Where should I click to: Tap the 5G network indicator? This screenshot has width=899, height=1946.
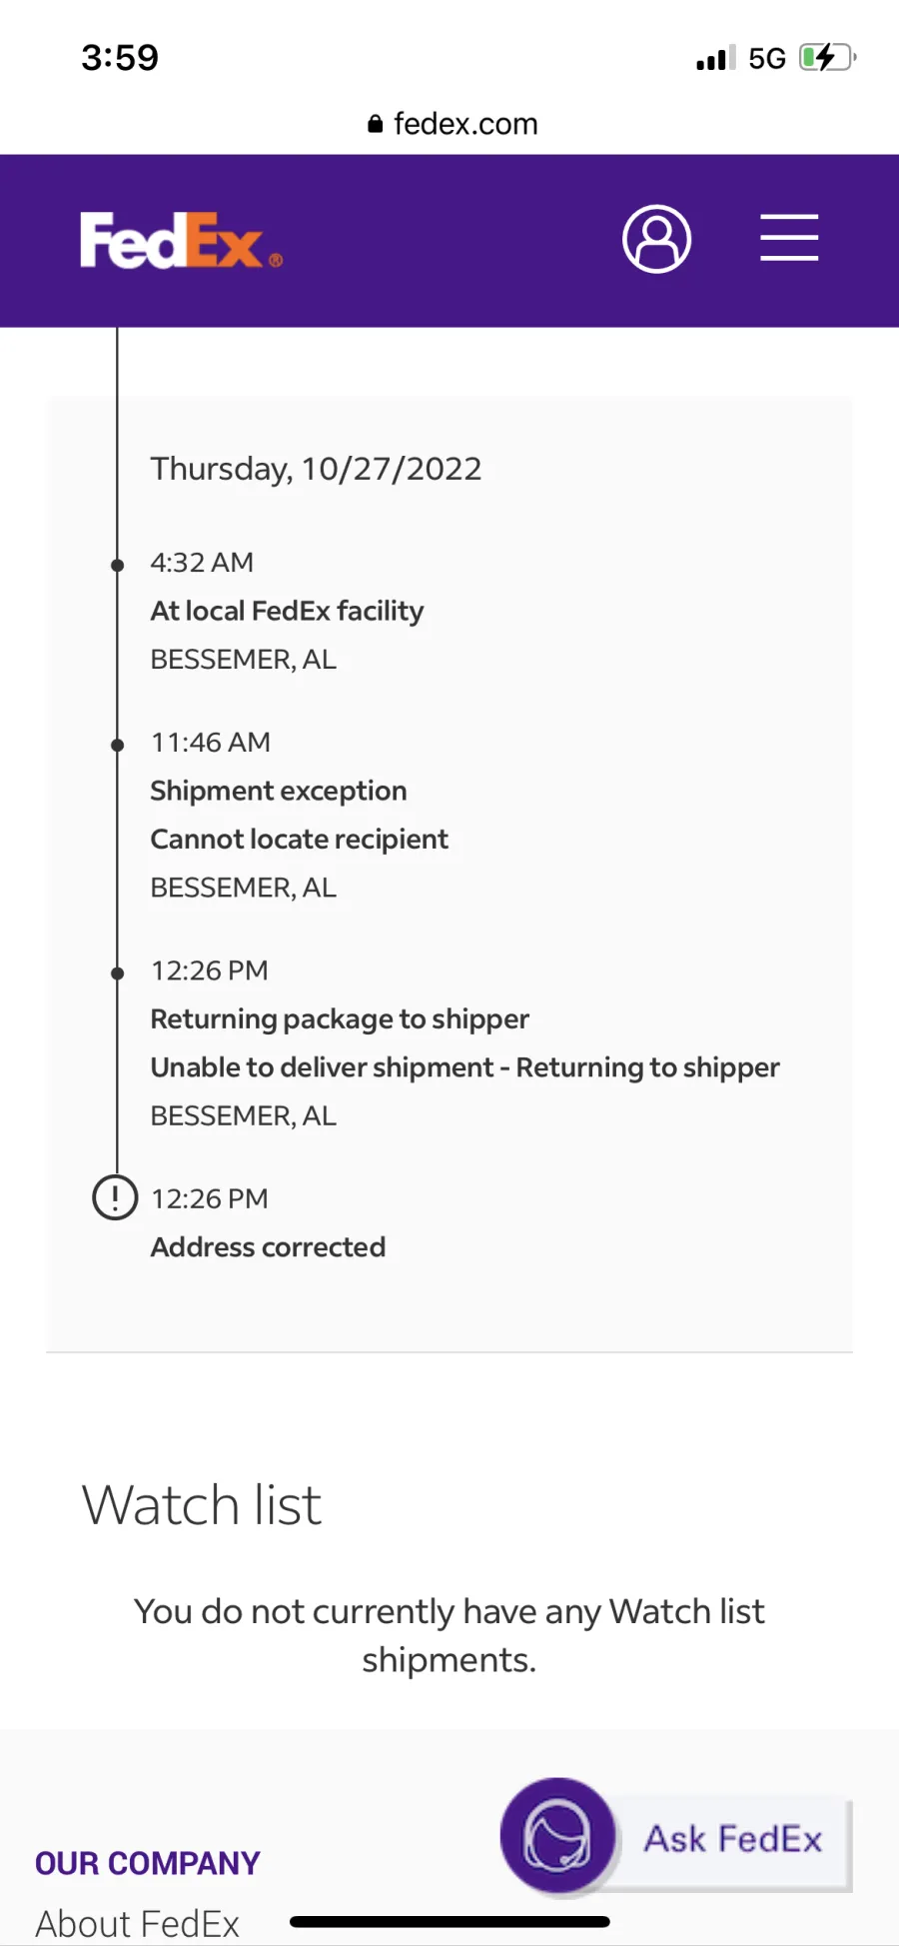(767, 59)
